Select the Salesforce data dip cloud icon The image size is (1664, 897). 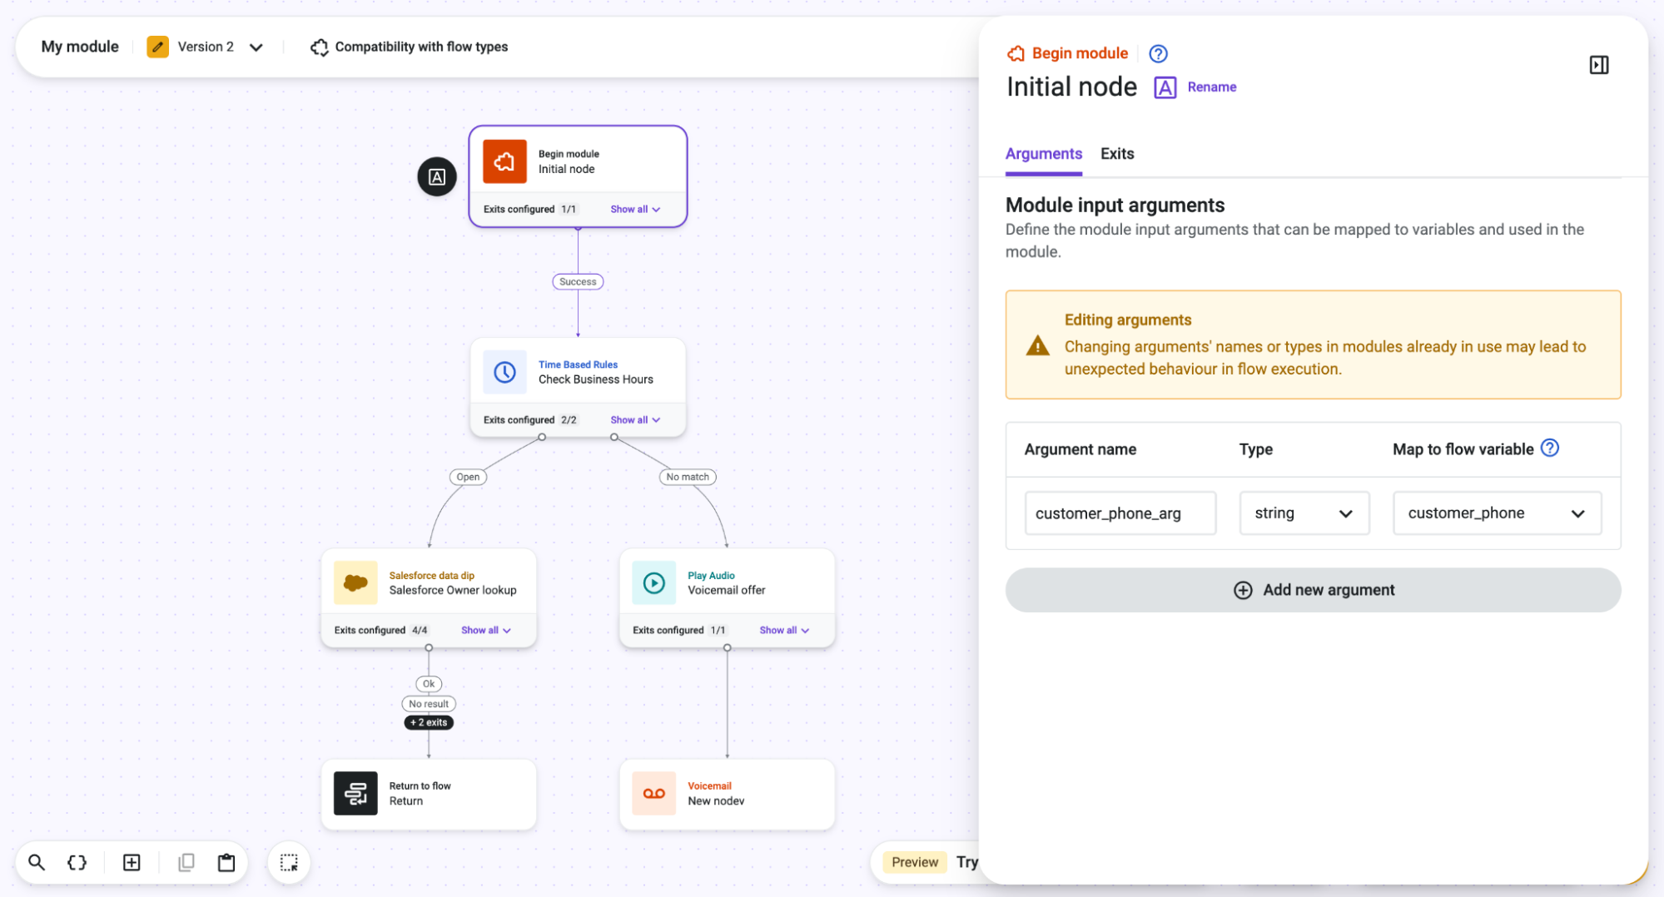355,582
